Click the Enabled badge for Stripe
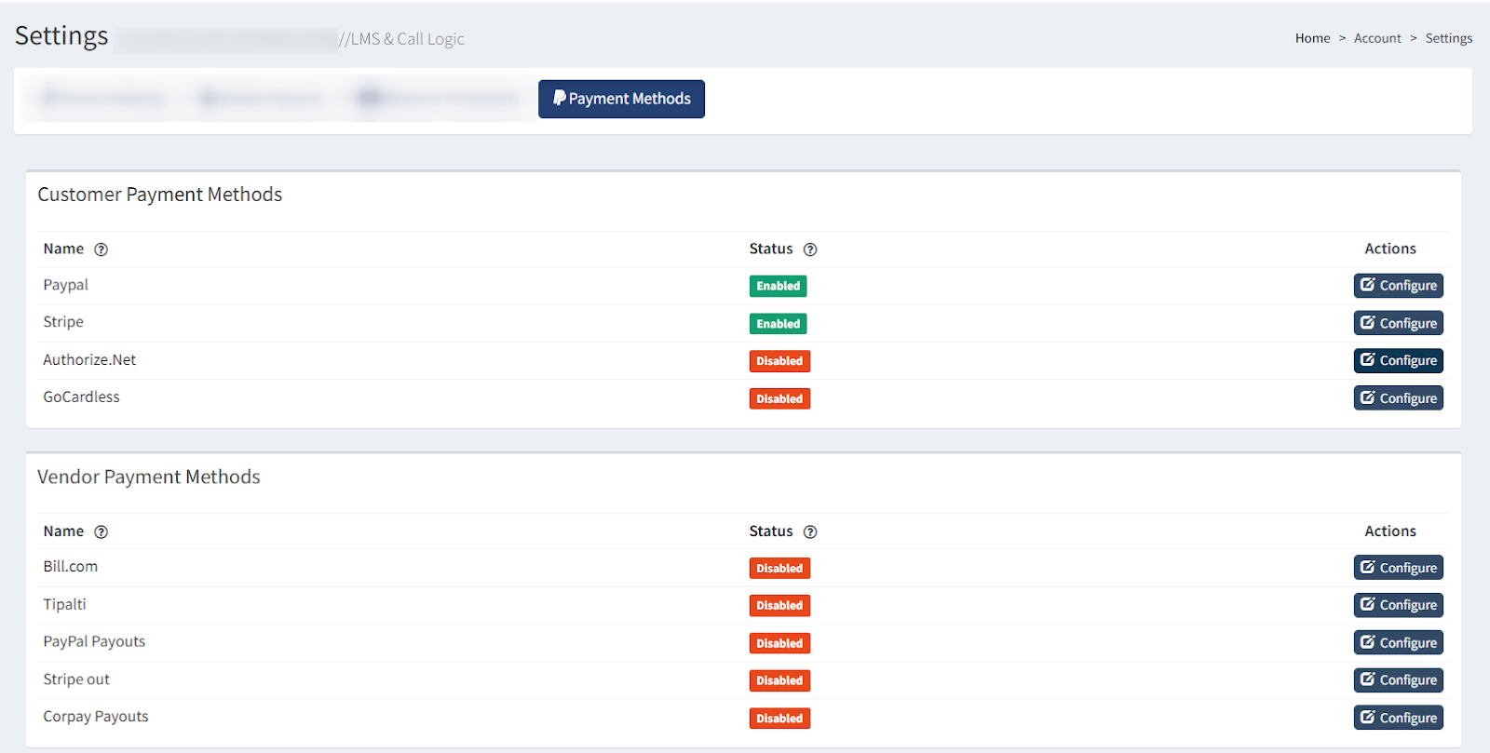1490x753 pixels. tap(778, 324)
